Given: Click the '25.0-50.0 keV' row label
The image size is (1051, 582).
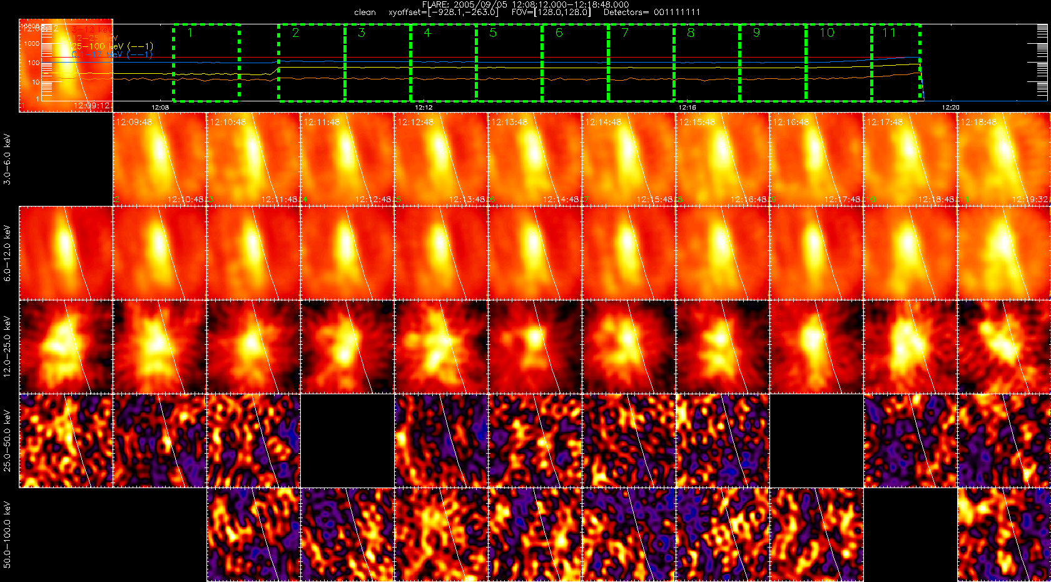Looking at the screenshot, I should [7, 441].
